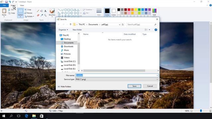The height and width of the screenshot is (119, 212).
Task: Select Pictures in the navigation tree
Action: pyautogui.click(x=67, y=54)
